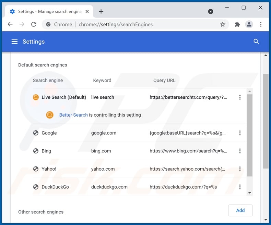Click the Other search engines heading
Viewport: 271px width, 225px height.
pyautogui.click(x=41, y=212)
